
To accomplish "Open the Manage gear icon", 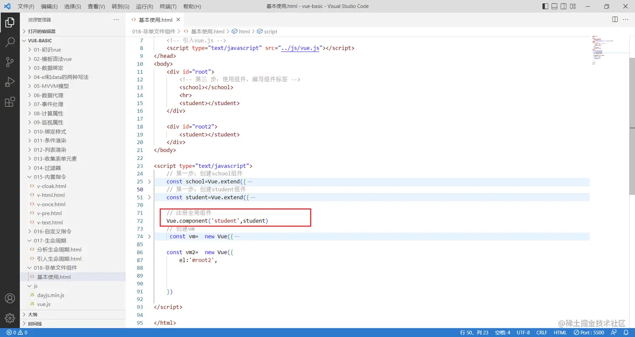I will 10,318.
